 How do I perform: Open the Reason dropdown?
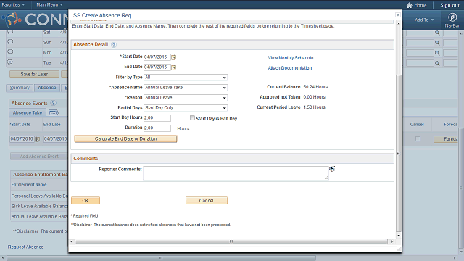(186, 98)
